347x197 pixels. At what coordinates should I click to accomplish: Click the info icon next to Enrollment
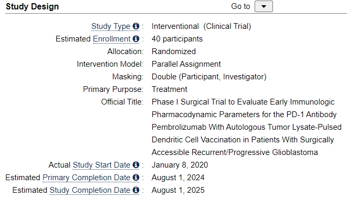(136, 39)
